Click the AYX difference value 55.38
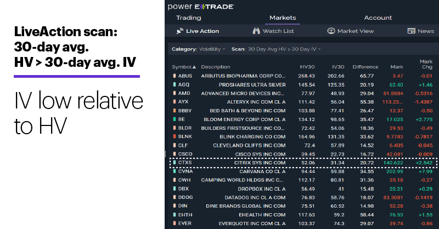This screenshot has width=439, height=229. tap(367, 102)
